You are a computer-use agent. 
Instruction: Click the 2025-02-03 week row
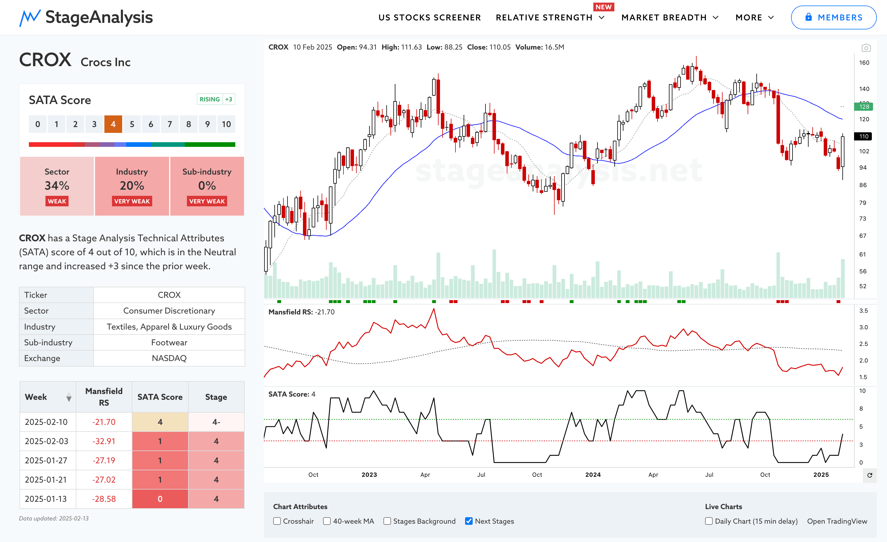[x=132, y=441]
